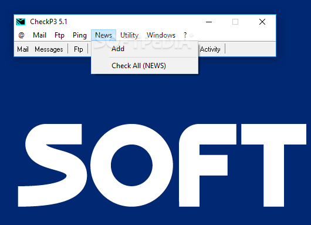Minimize the CheckP3 window
The width and height of the screenshot is (311, 225).
pyautogui.click(x=209, y=22)
